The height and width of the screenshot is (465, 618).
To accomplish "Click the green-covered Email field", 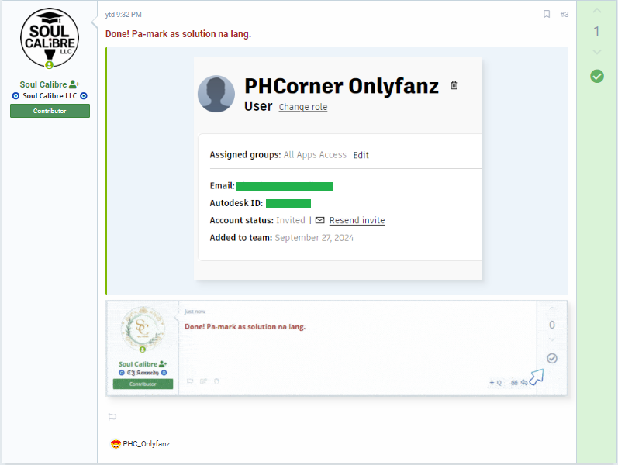I will (284, 187).
